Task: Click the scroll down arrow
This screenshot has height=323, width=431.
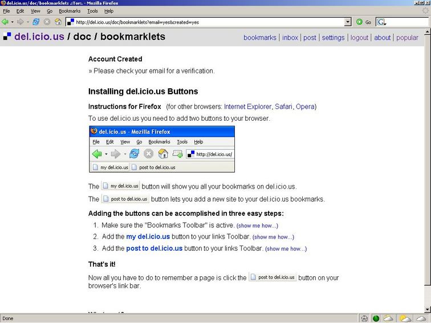Action: 426,308
